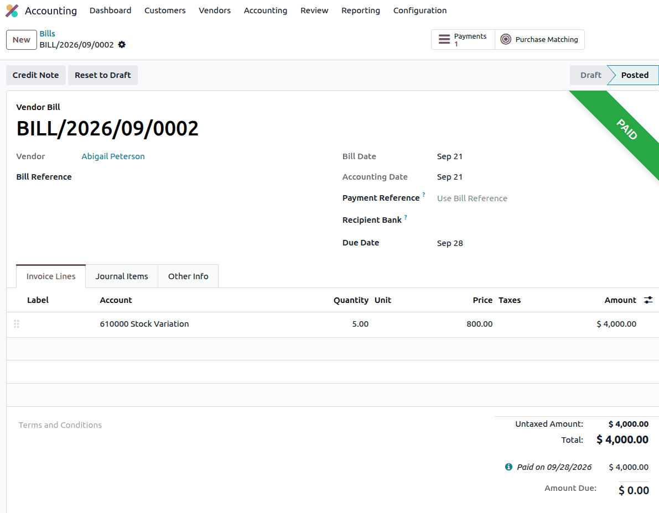The width and height of the screenshot is (659, 513).
Task: Click the Reset to Draft button
Action: [103, 75]
